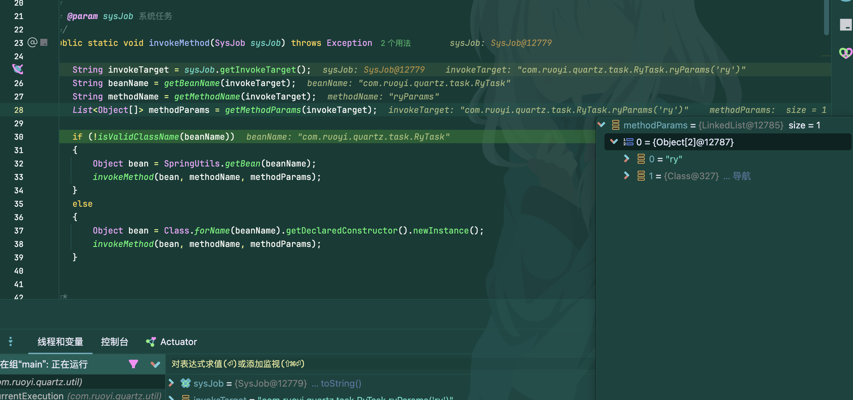Click line number 37 in the gutter
Viewport: 853px width, 400px height.
pos(19,231)
